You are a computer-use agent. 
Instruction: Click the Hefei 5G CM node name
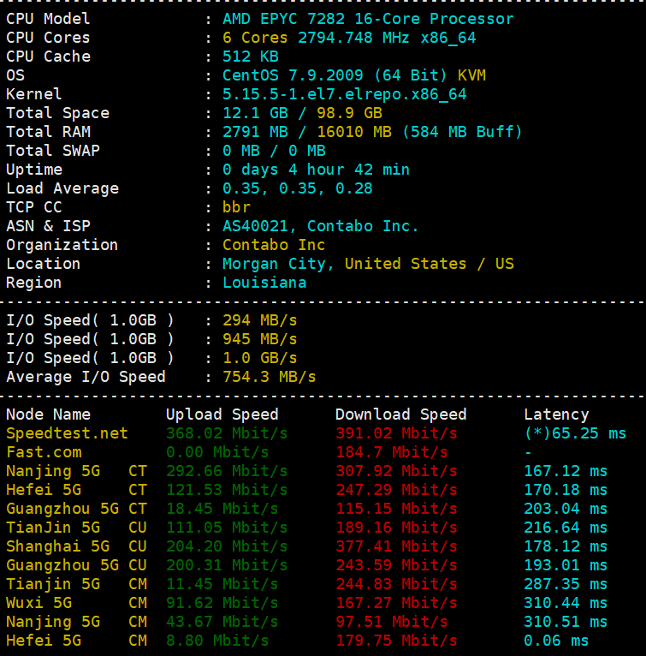[76, 641]
